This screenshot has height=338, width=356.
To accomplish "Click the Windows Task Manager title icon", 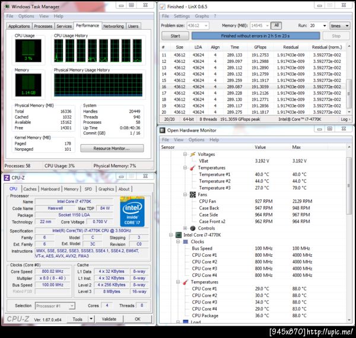I will click(x=7, y=6).
